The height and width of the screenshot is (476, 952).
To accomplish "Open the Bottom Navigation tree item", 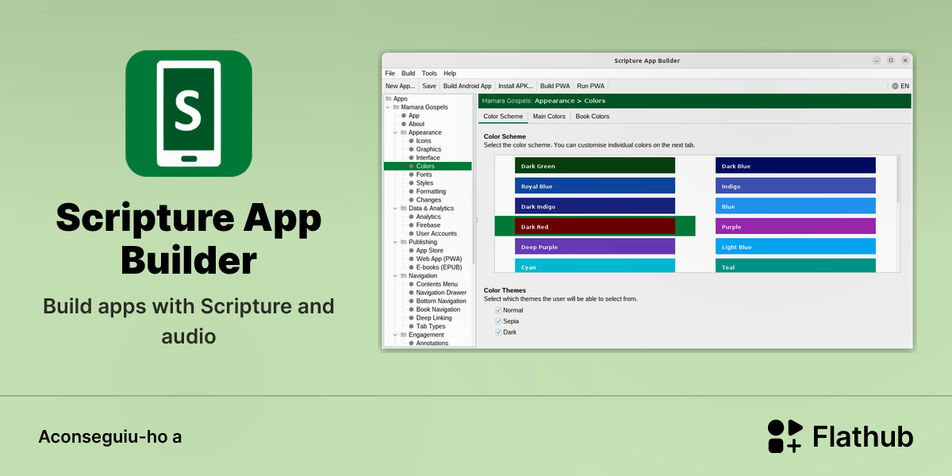I will pos(441,301).
